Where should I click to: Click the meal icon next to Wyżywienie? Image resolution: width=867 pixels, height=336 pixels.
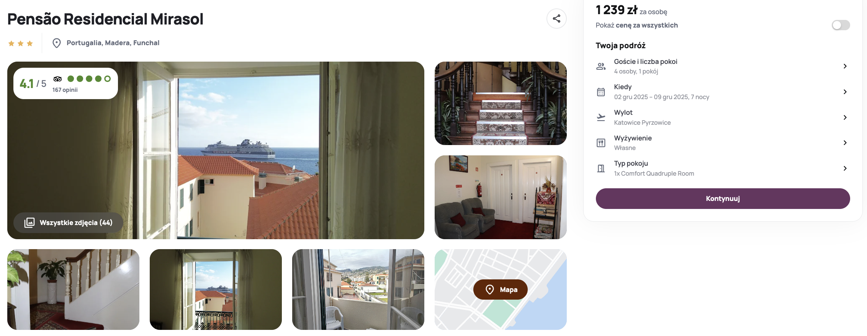pyautogui.click(x=601, y=143)
